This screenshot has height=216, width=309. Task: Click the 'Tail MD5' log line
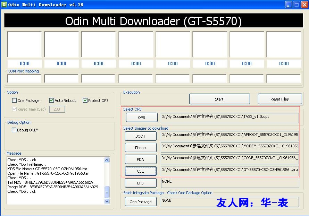pos(50,182)
